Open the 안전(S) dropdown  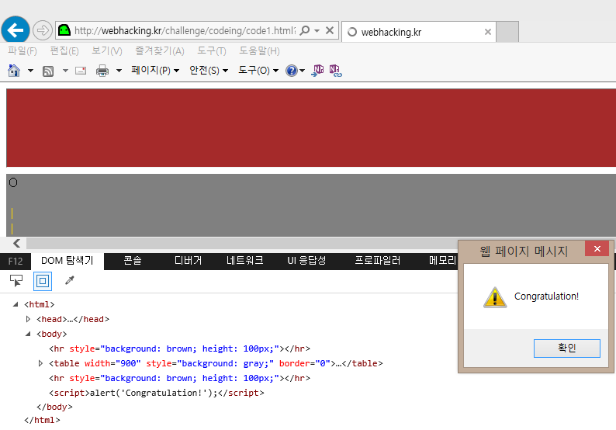tap(209, 71)
